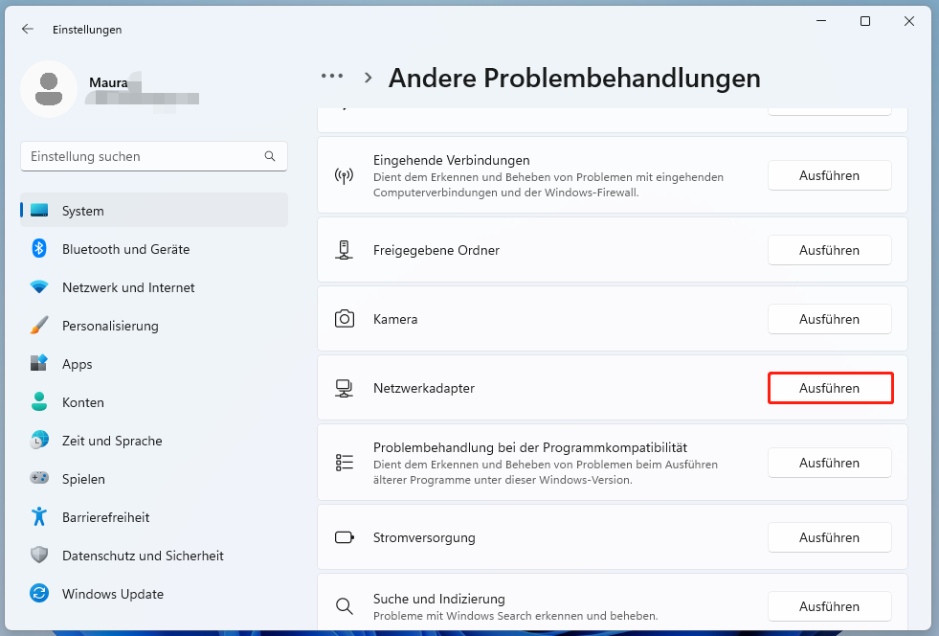
Task: Click the battery icon for Stromversorgung
Action: click(345, 537)
